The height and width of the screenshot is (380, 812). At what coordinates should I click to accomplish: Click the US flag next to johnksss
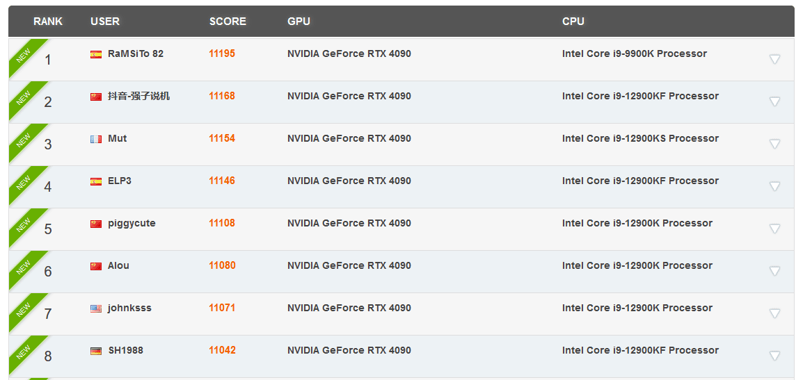96,308
